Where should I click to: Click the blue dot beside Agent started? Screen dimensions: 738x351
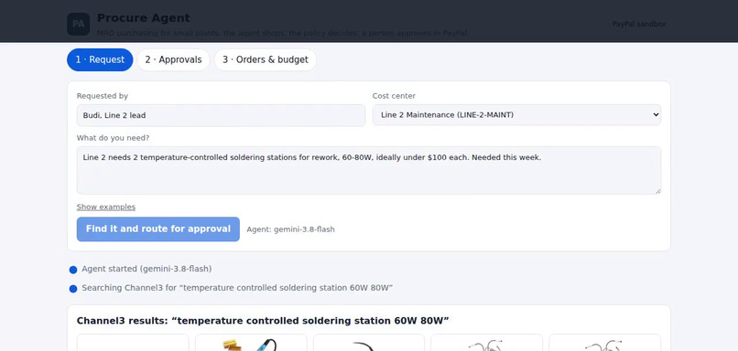(x=73, y=270)
